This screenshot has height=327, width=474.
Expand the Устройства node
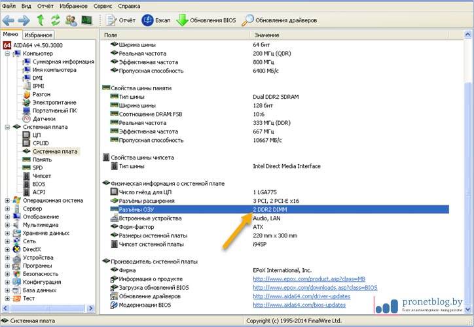coord(7,258)
